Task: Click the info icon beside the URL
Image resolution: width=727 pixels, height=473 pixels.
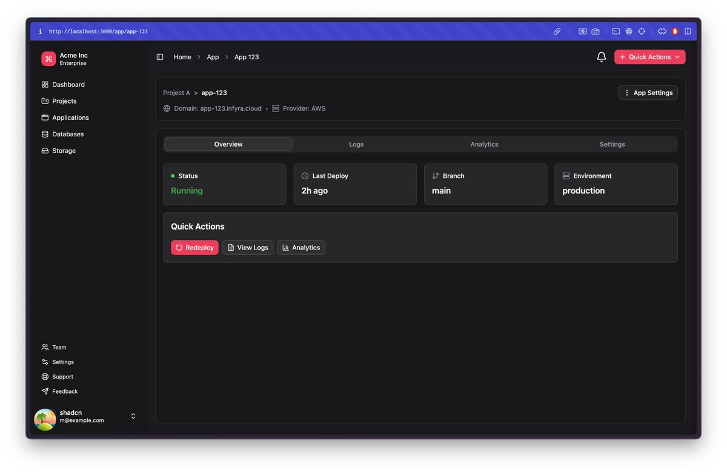Action: 41,31
